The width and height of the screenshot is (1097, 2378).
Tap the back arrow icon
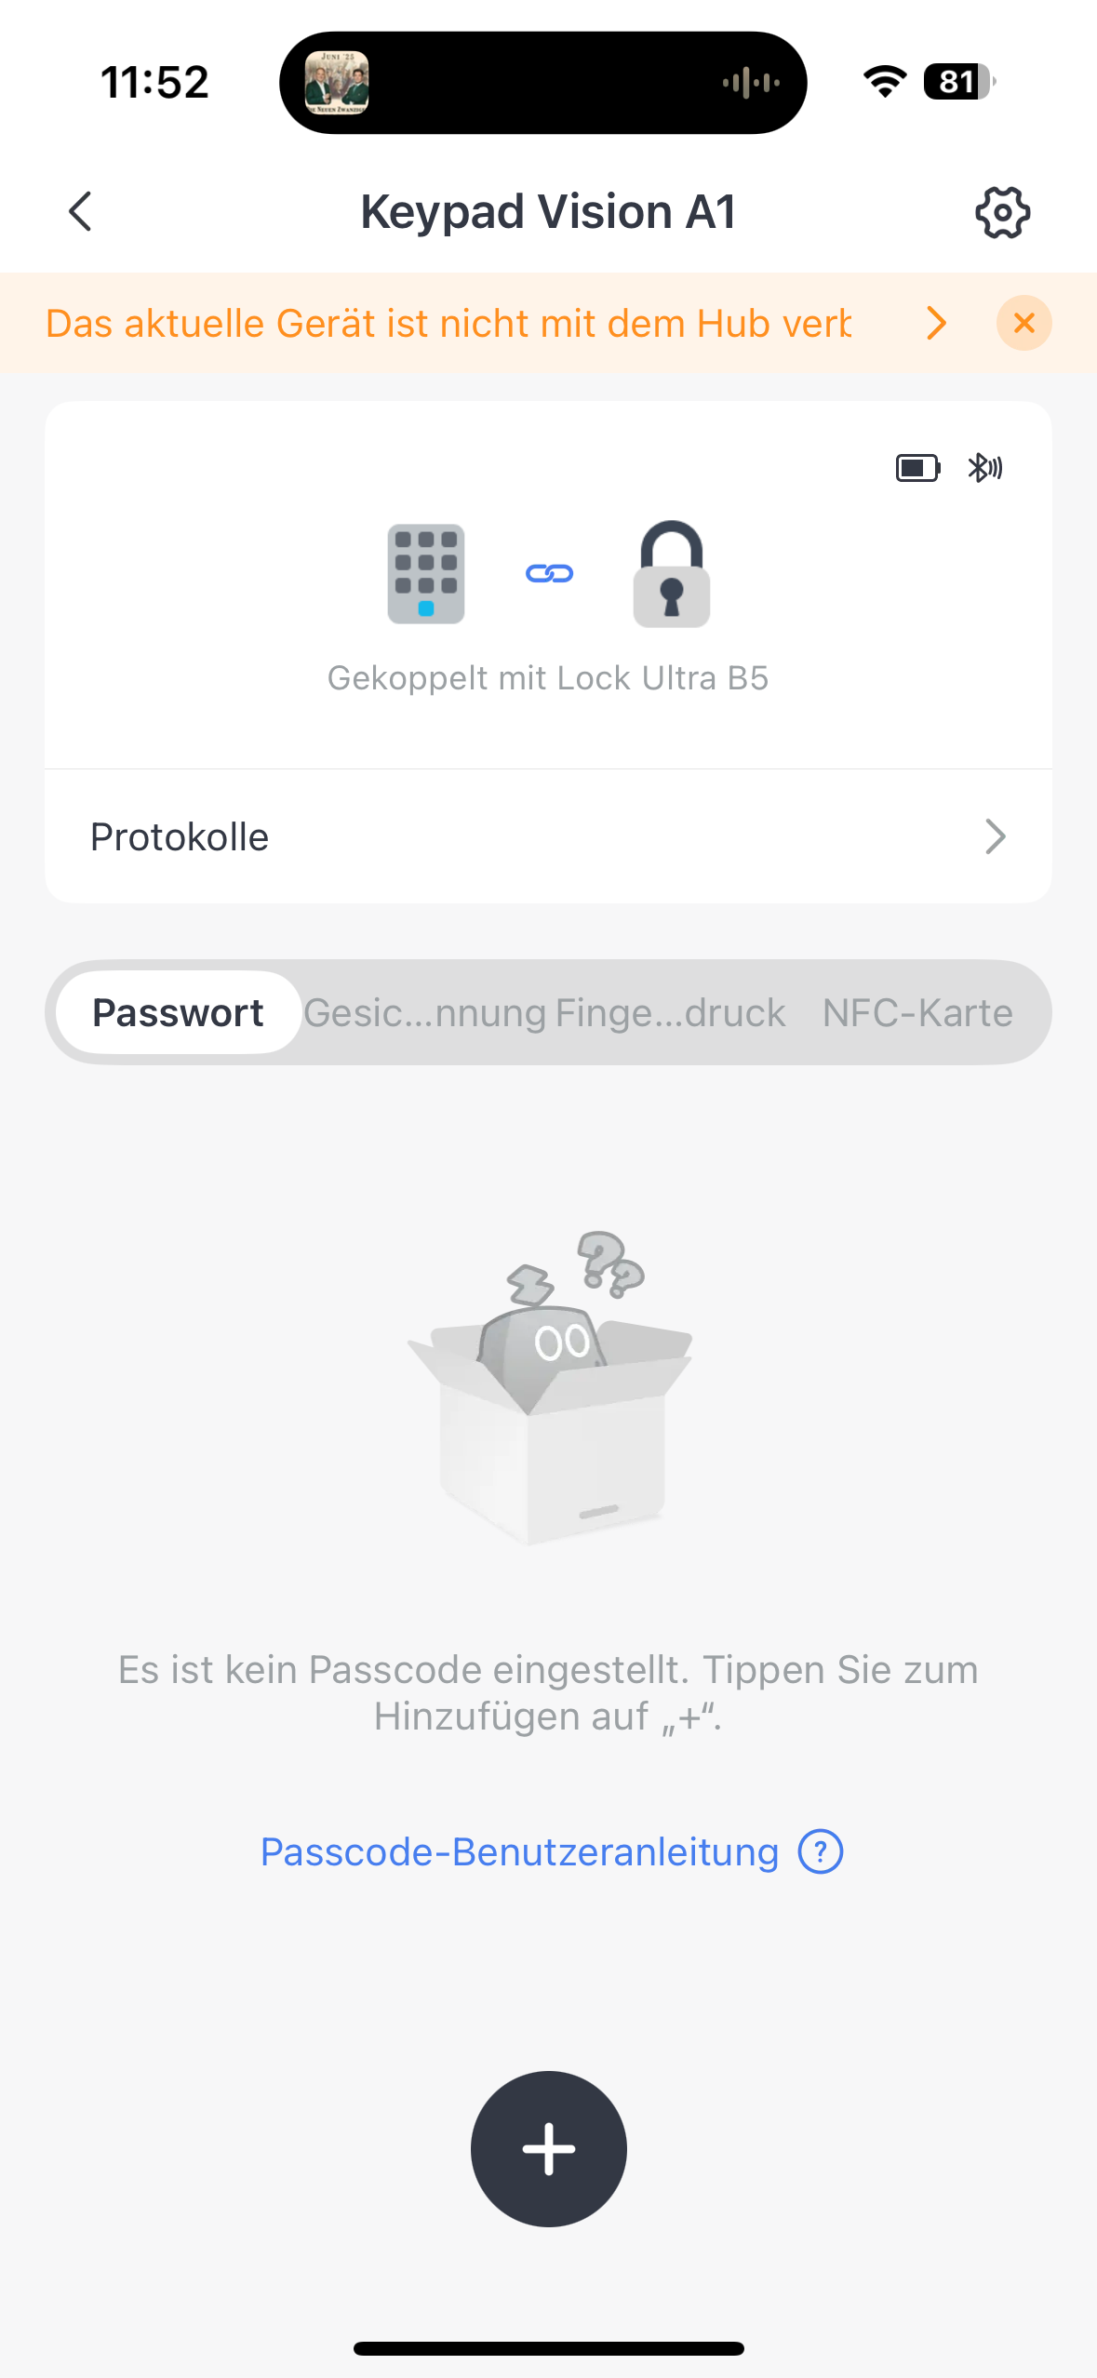(x=81, y=211)
